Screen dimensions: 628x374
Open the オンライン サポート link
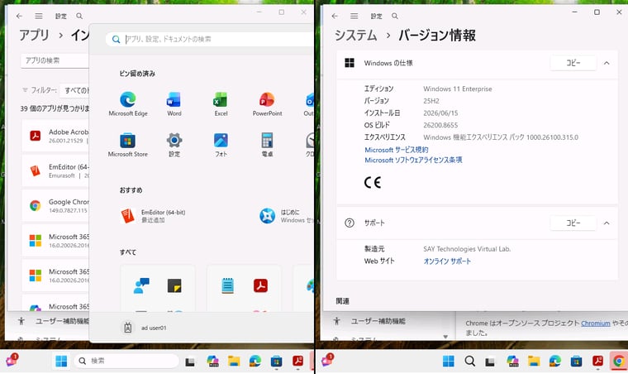447,261
